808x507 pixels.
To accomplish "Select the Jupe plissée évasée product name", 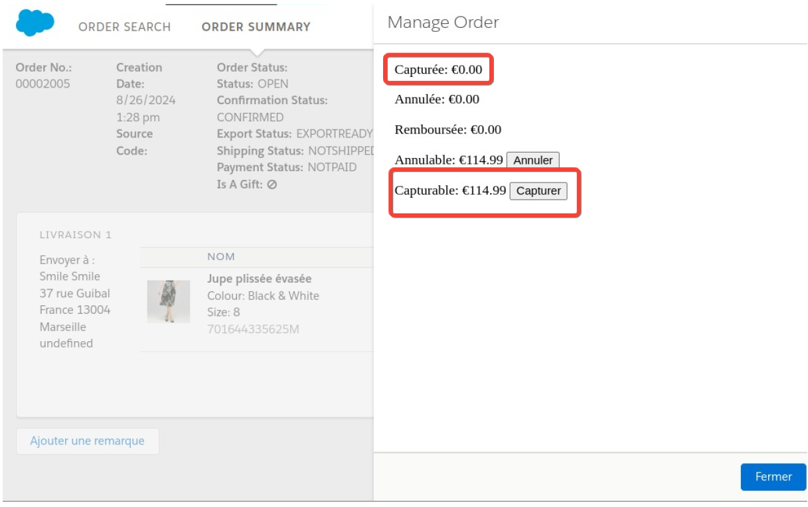I will (260, 279).
